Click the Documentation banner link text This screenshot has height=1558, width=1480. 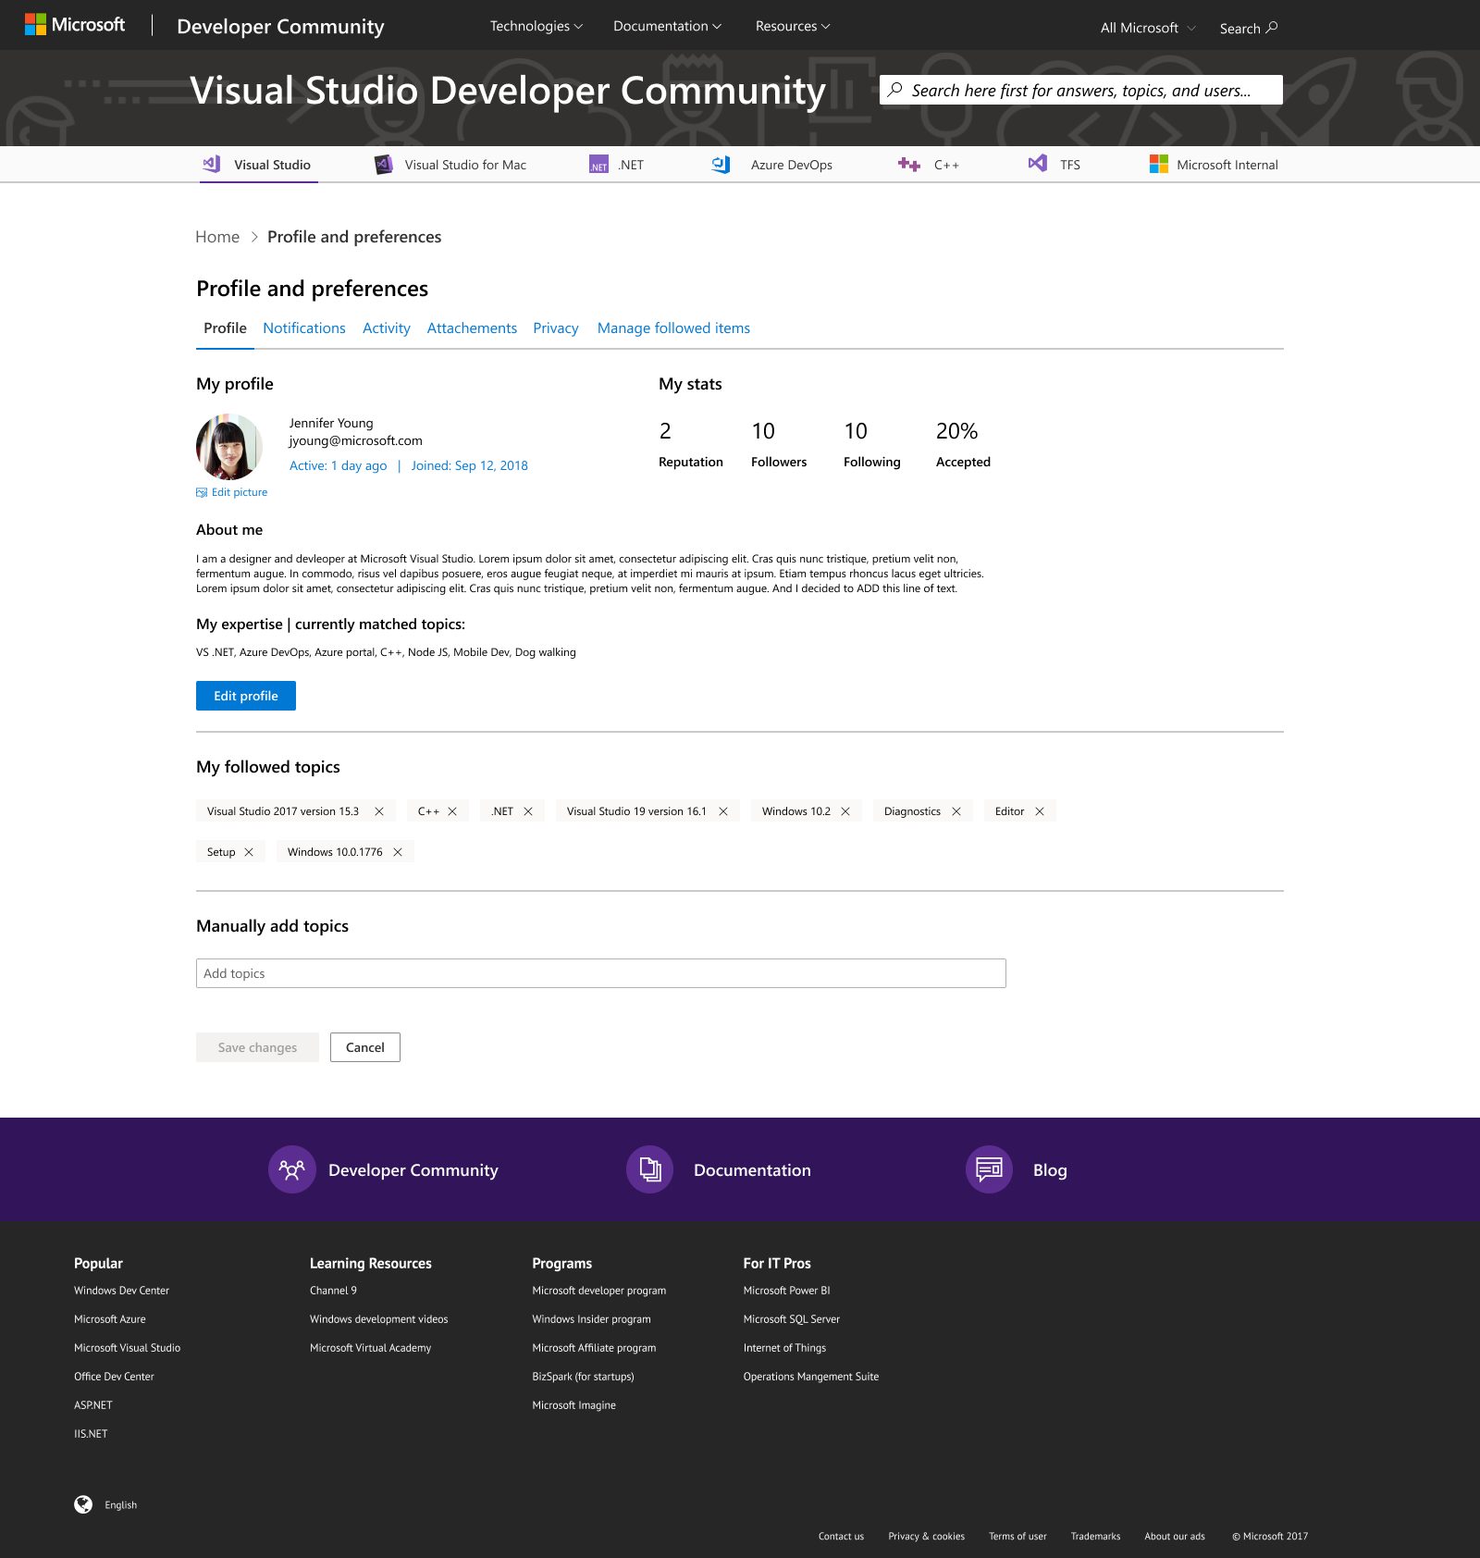(752, 1170)
